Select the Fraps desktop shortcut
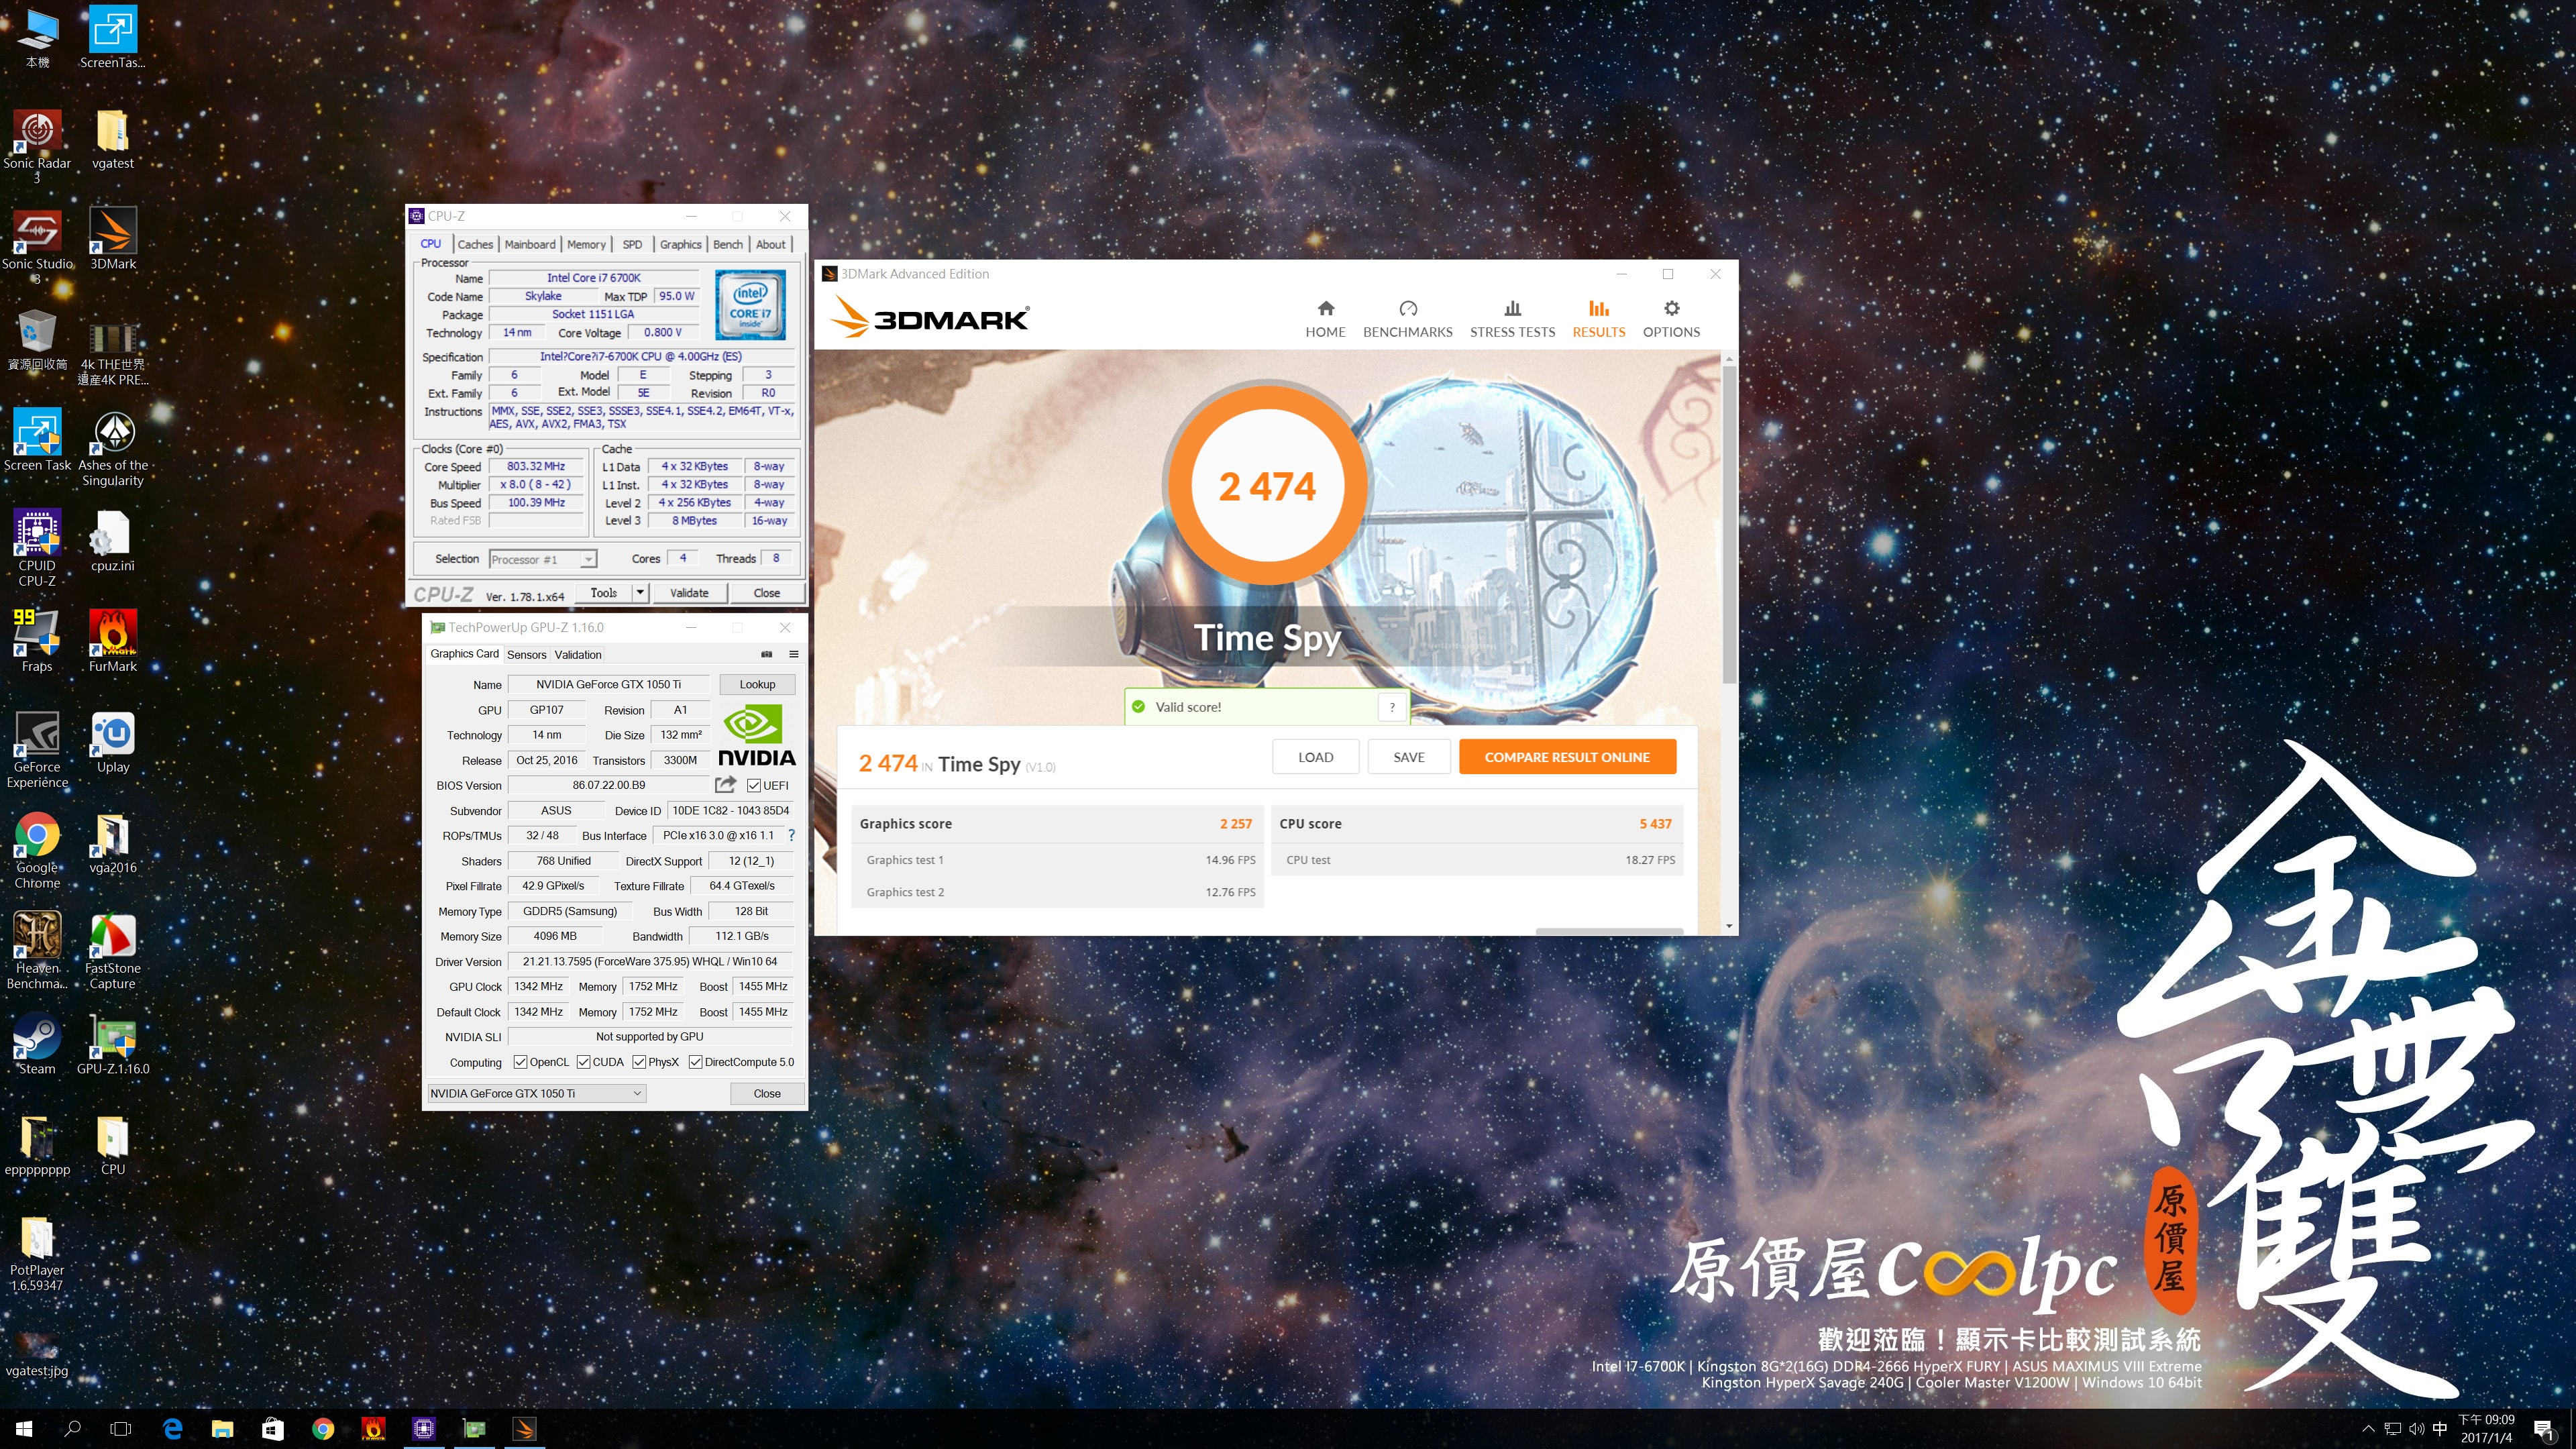Viewport: 2576px width, 1449px height. pos(37,641)
